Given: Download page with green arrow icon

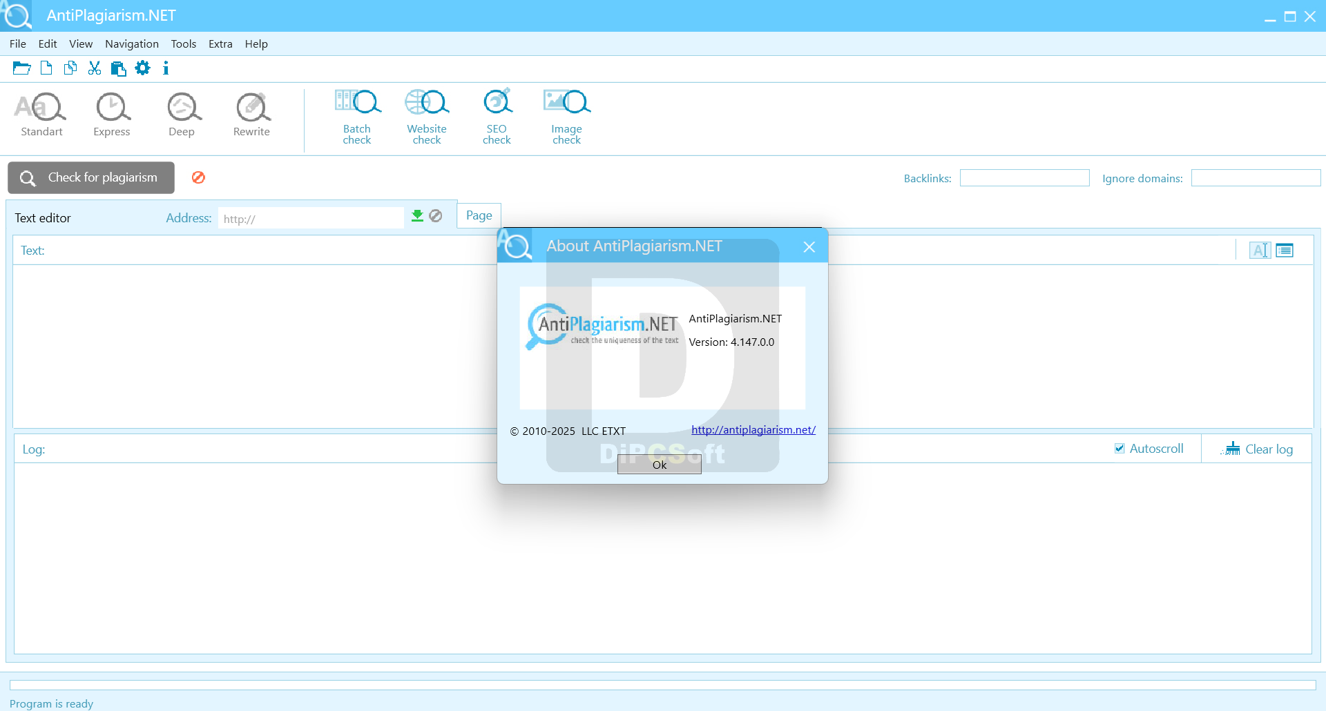Looking at the screenshot, I should pos(417,216).
